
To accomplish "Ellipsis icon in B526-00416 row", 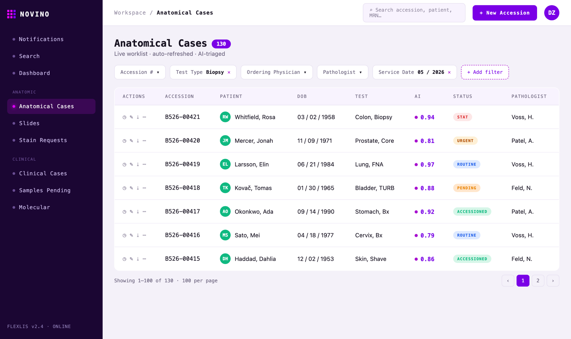I will (x=145, y=235).
